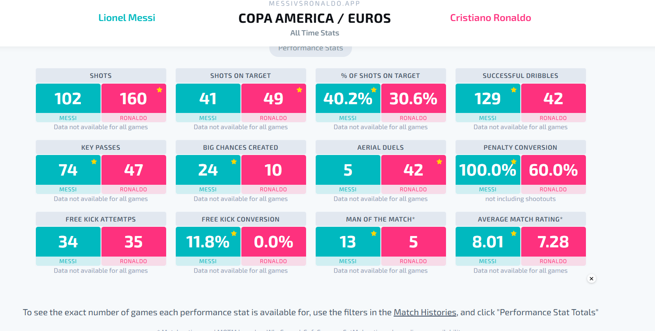Screen dimensions: 655x331
Task: Click the COPA AMERICA / EUROS heading
Action: tap(314, 18)
